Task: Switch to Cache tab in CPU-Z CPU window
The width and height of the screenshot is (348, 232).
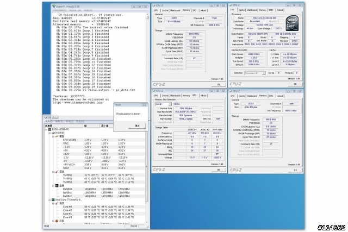Action: point(241,10)
